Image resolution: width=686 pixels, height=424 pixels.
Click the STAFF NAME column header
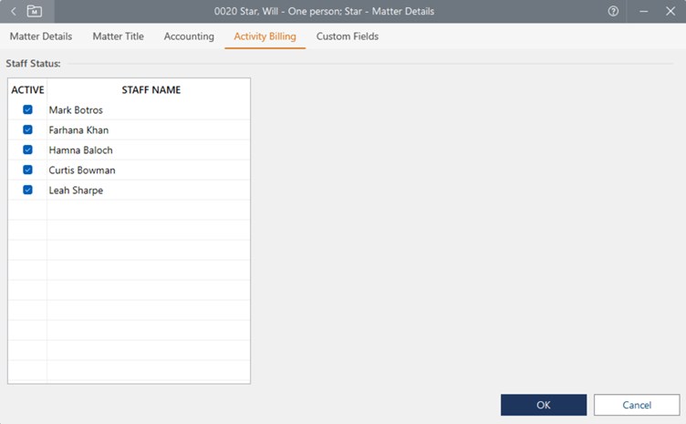click(x=151, y=90)
